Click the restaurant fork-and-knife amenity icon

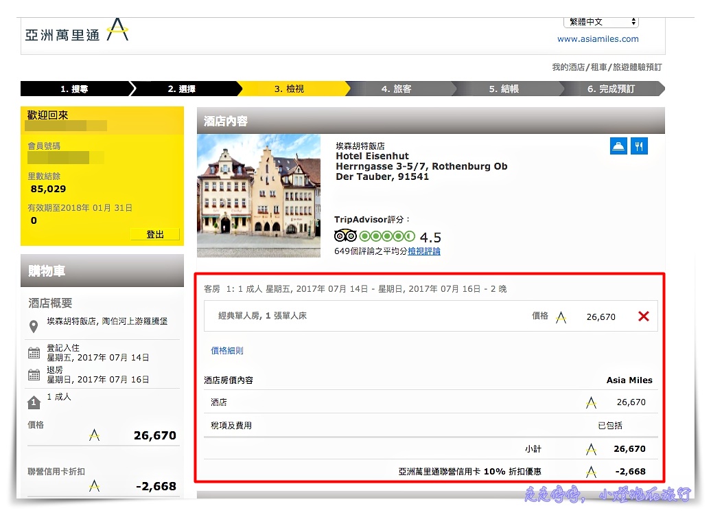coord(639,146)
